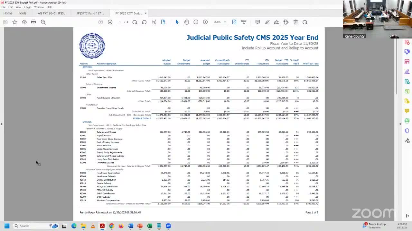Screen dimensions: 412x231
Task: Add this file to Favorites
Action: 15,22
